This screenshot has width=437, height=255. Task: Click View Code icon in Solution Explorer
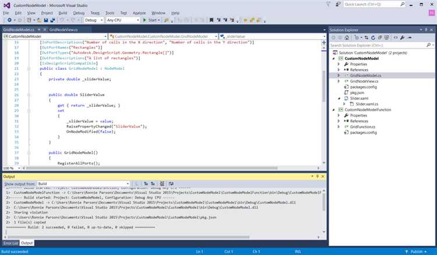396,38
